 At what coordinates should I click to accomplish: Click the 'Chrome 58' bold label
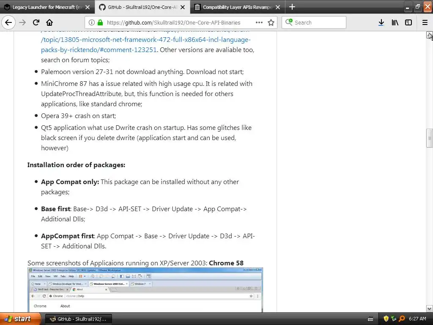coord(226,263)
